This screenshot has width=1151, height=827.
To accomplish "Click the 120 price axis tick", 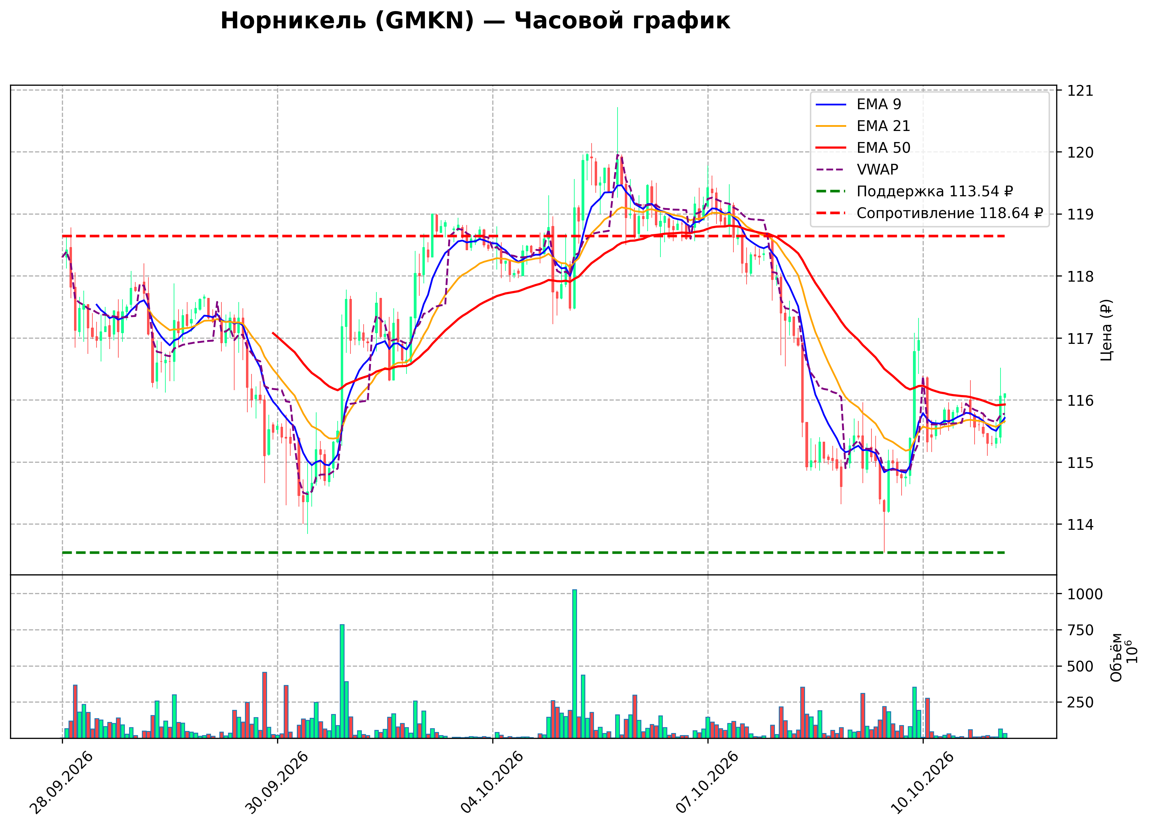I will click(1080, 153).
